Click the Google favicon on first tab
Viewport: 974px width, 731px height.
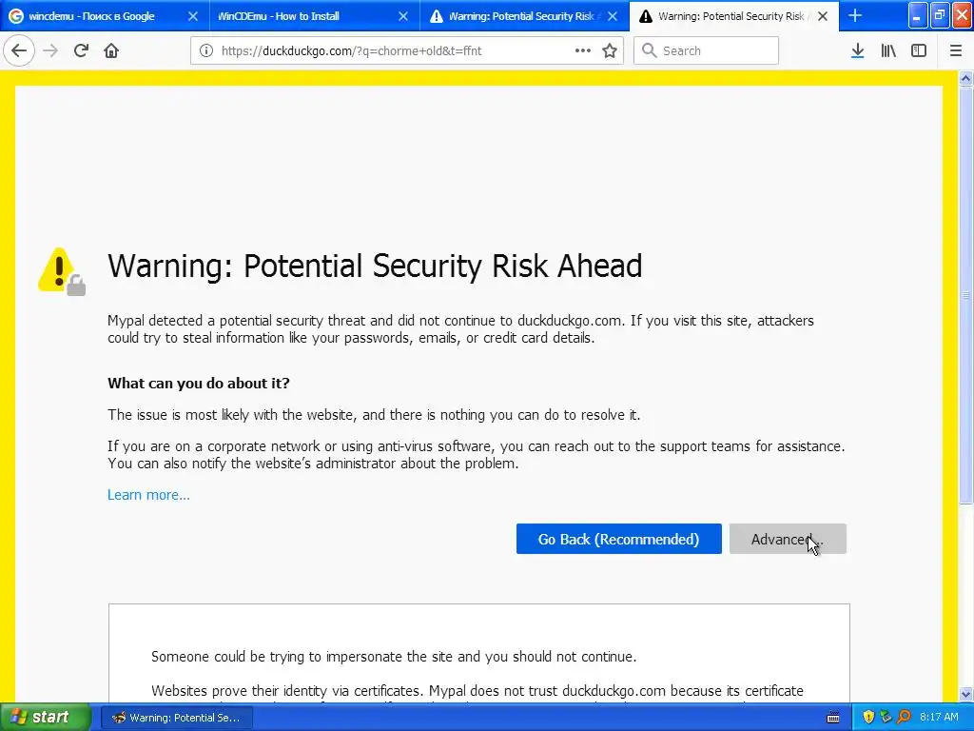point(17,16)
